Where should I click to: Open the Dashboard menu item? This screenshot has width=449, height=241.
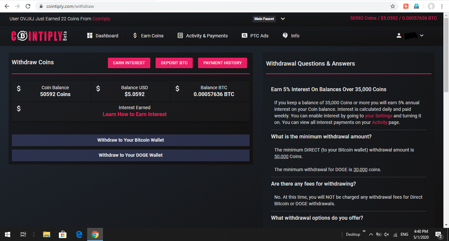click(x=103, y=36)
